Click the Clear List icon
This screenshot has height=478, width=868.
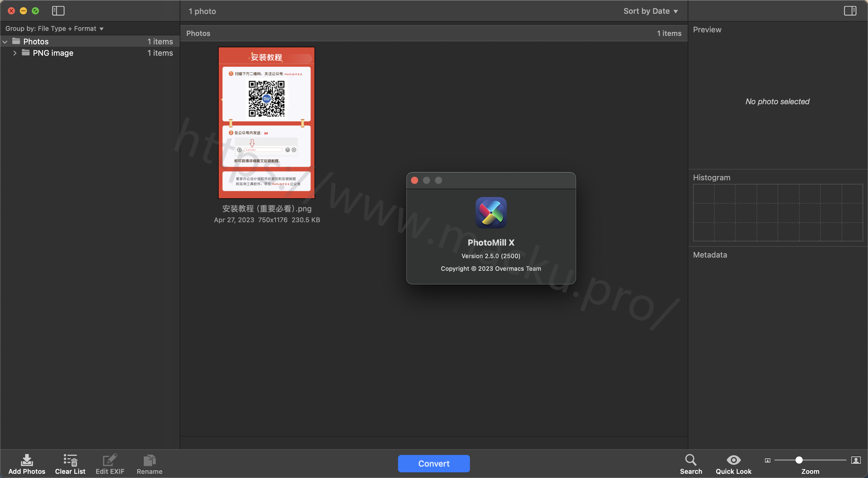70,459
